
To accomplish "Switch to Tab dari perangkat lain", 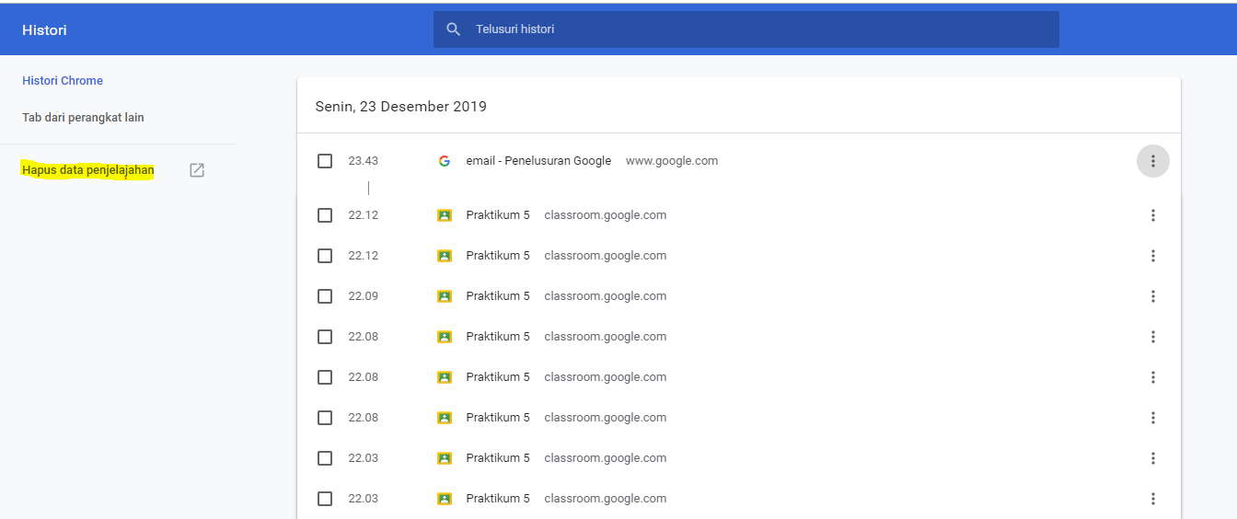I will (83, 118).
